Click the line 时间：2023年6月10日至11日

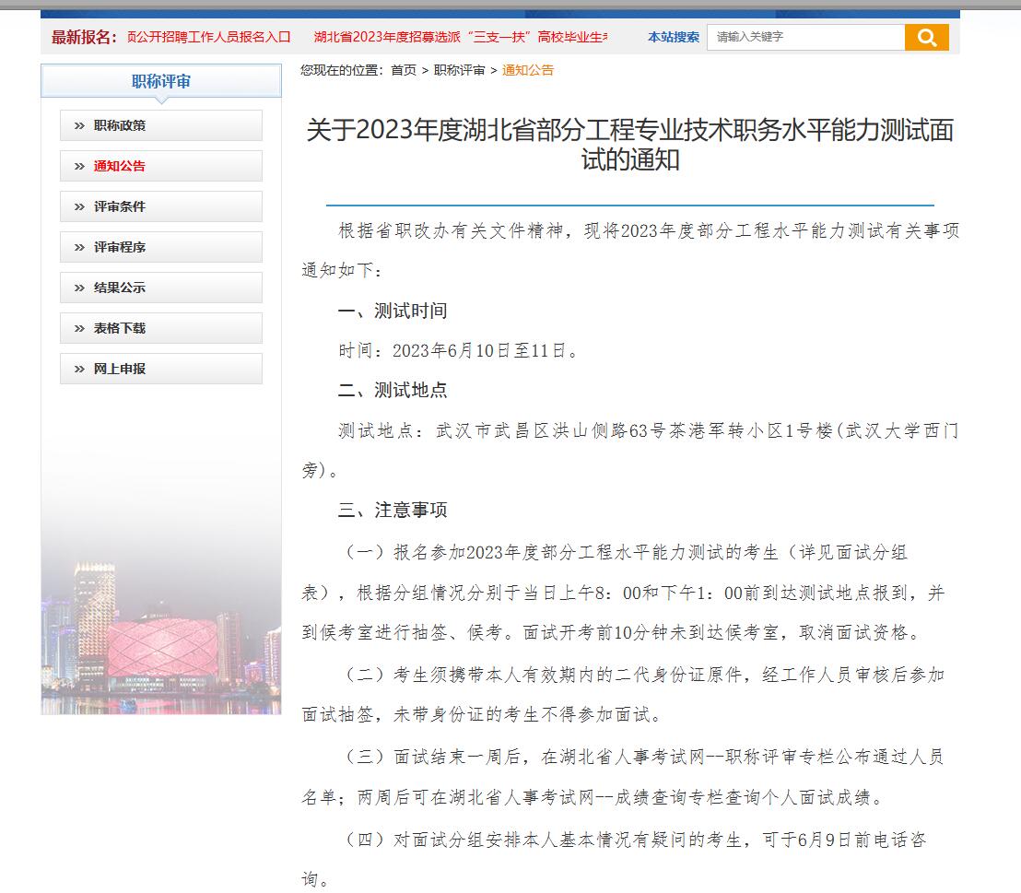pyautogui.click(x=458, y=351)
